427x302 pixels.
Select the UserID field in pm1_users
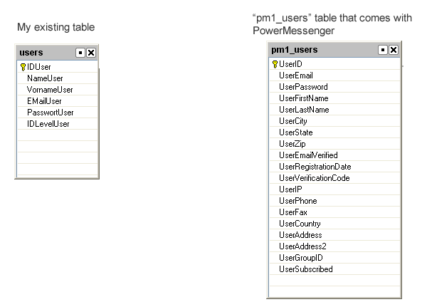pyautogui.click(x=334, y=64)
